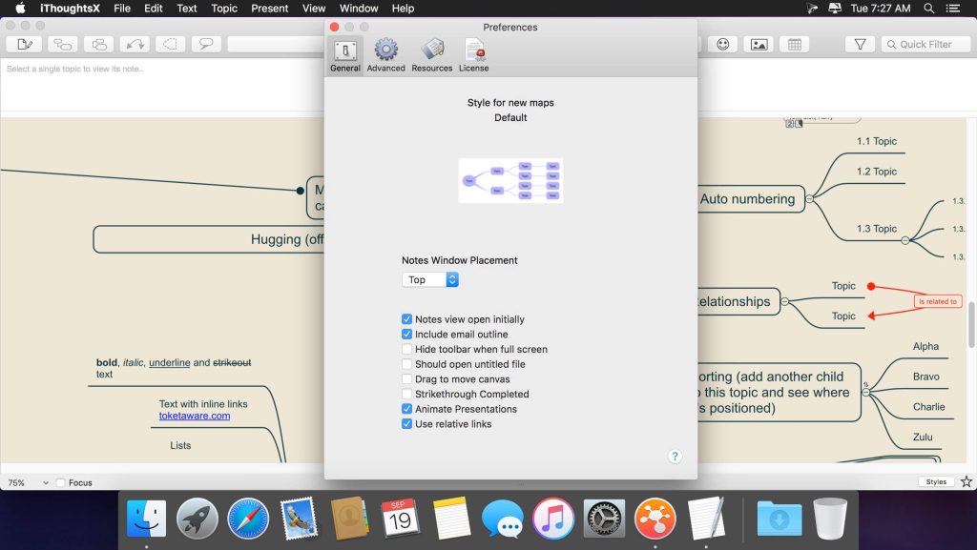The width and height of the screenshot is (977, 550).
Task: Click the callout speech bubble toolbar icon
Action: pos(207,44)
